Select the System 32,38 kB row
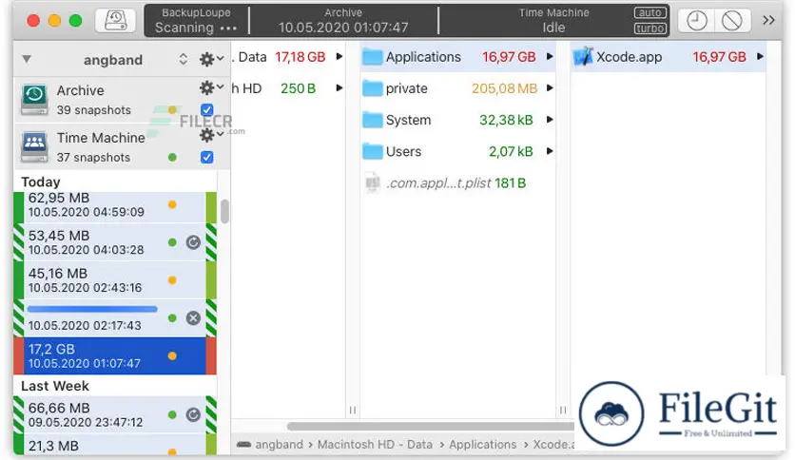The image size is (795, 460). (458, 120)
